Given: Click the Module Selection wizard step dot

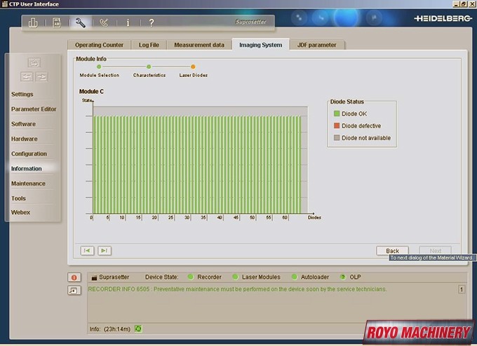Looking at the screenshot, I should tap(99, 67).
